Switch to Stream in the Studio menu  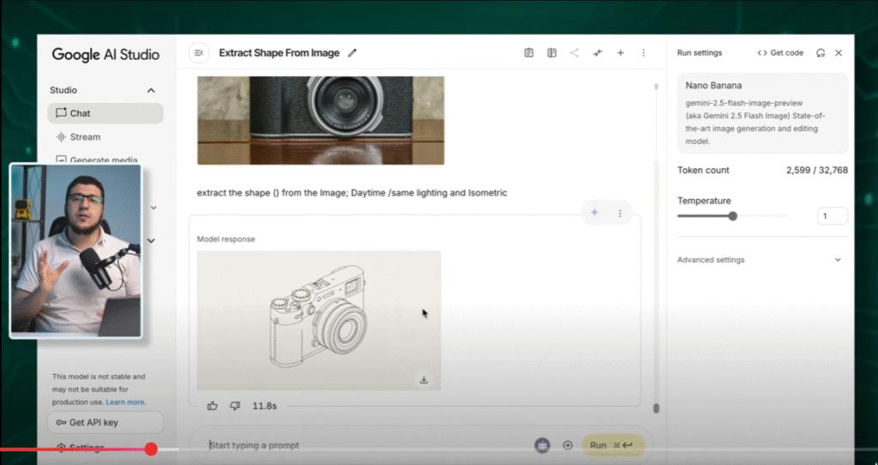pyautogui.click(x=84, y=137)
